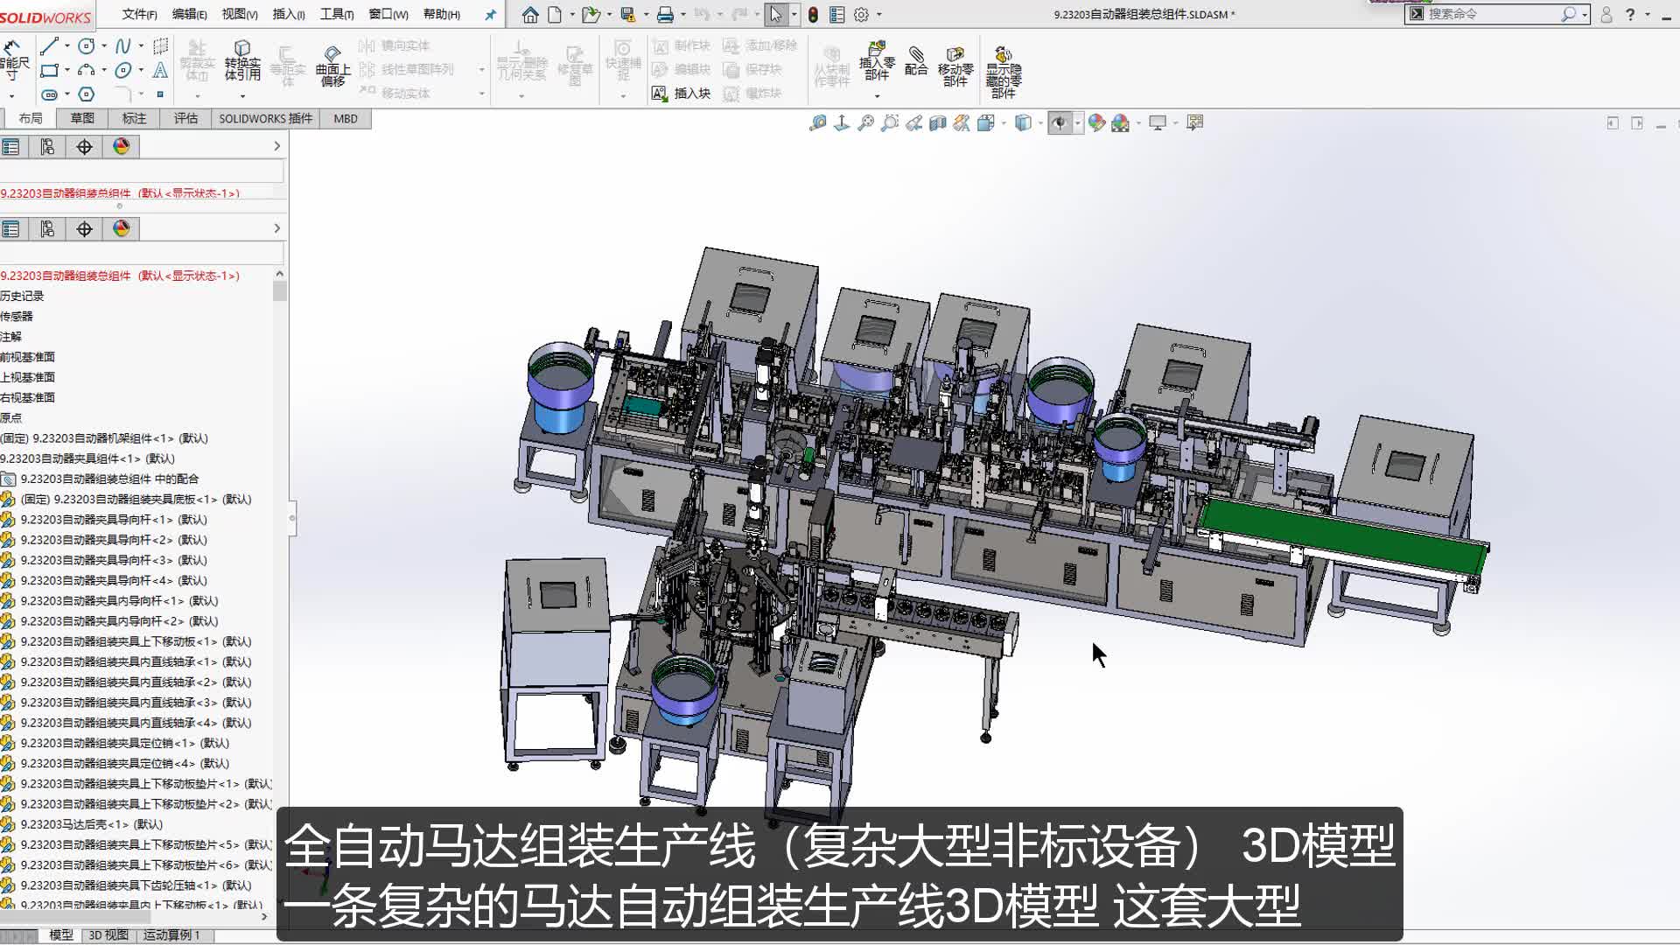Screen dimensions: 1680x945
Task: Click the New document icon
Action: tap(555, 15)
